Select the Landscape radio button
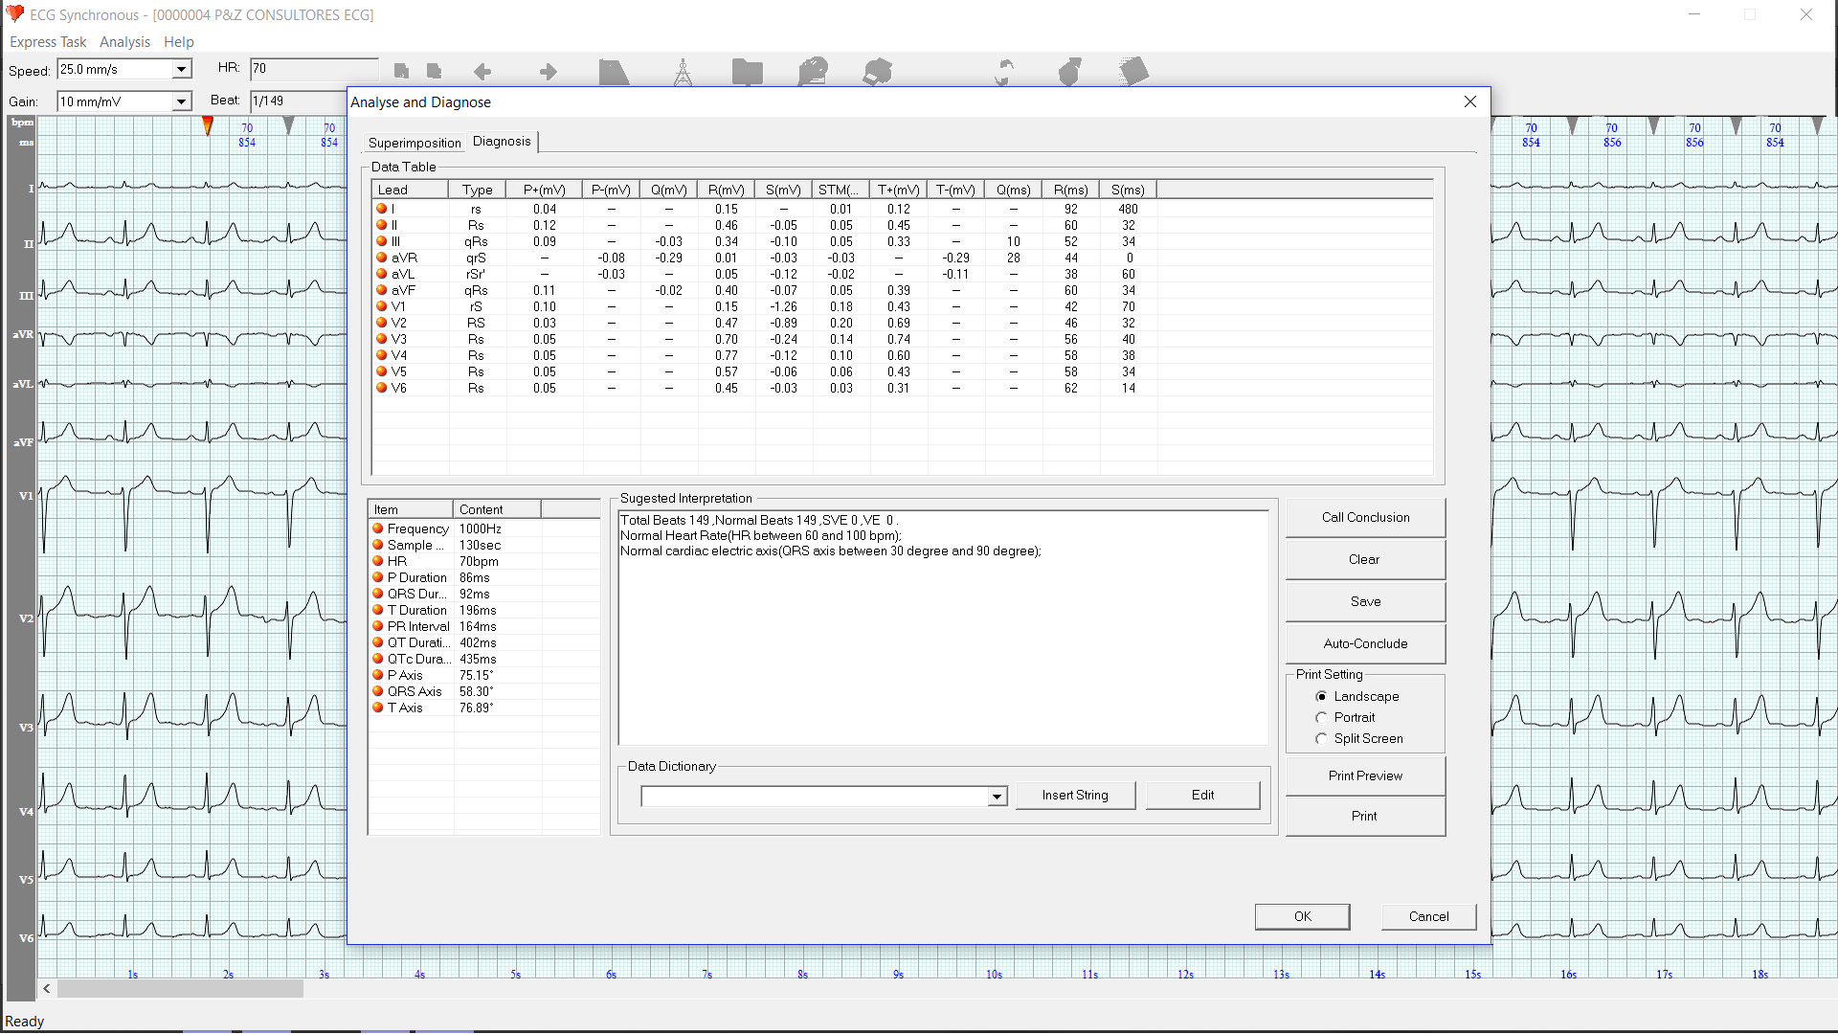 tap(1320, 697)
